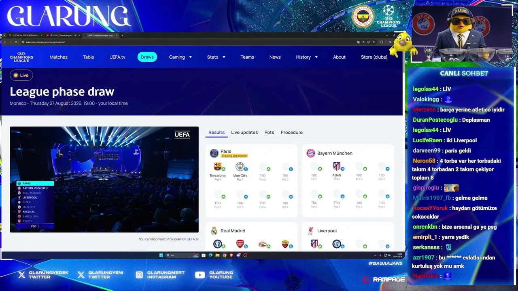Click the Inter crest in the Real Madrid card
This screenshot has height=291, width=518.
217,244
